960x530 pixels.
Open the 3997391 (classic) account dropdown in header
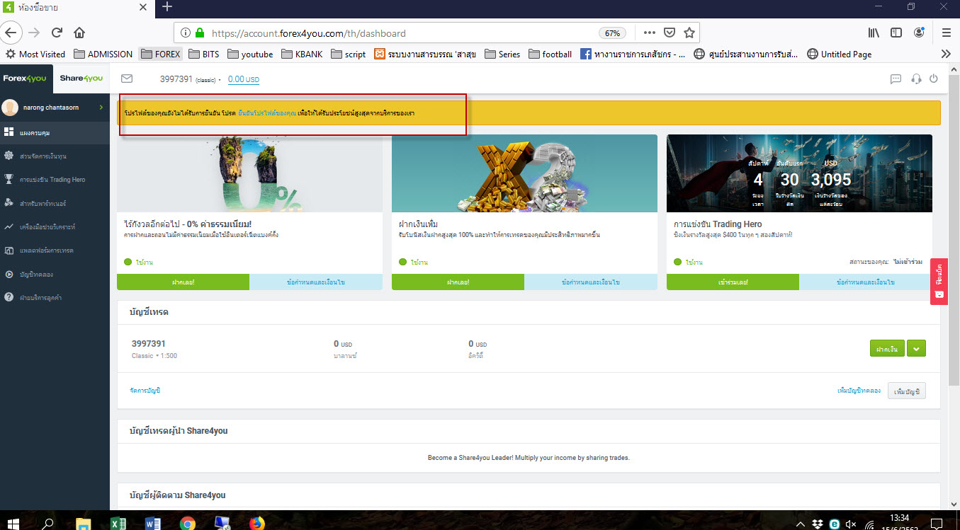click(x=191, y=79)
